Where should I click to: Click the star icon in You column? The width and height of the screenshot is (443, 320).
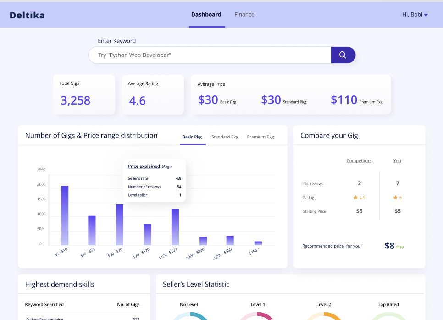(x=395, y=198)
